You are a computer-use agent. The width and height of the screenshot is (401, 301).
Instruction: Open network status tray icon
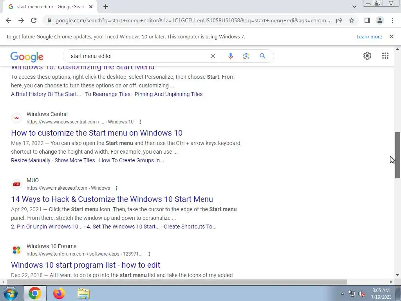[x=352, y=294]
